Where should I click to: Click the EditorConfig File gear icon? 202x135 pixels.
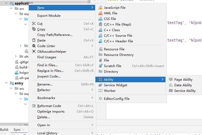(100, 99)
